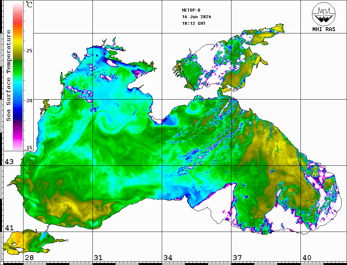This screenshot has height=265, width=347.
Task: Click the time '18:12 GMT'
Action: click(193, 23)
